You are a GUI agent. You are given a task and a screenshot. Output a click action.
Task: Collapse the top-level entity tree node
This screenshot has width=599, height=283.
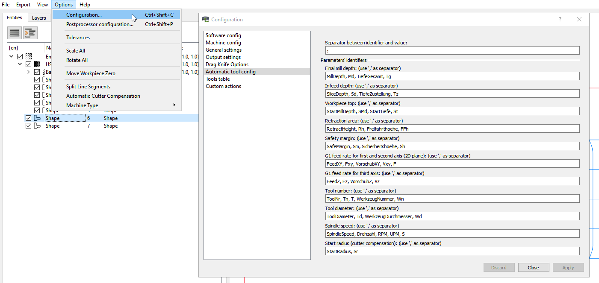coord(11,56)
